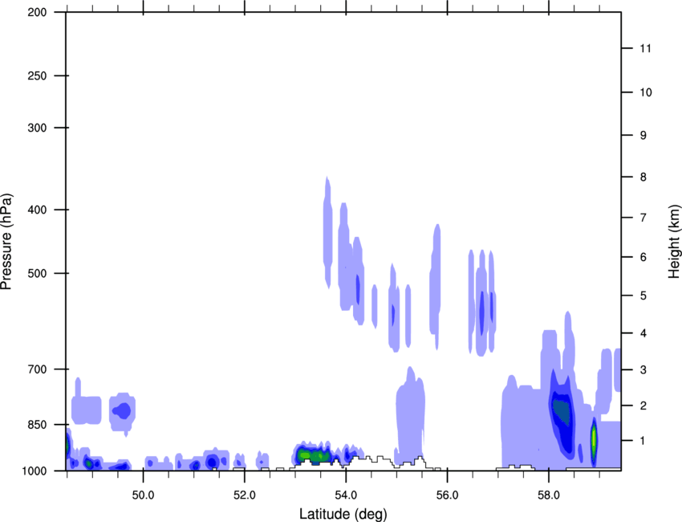Pick the 10 km height label
The height and width of the screenshot is (522, 682).
[x=645, y=92]
